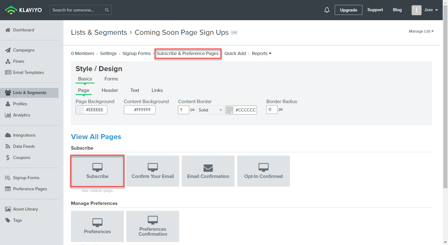Open Subscribe & Preference Pages link
The height and width of the screenshot is (245, 448).
point(188,53)
